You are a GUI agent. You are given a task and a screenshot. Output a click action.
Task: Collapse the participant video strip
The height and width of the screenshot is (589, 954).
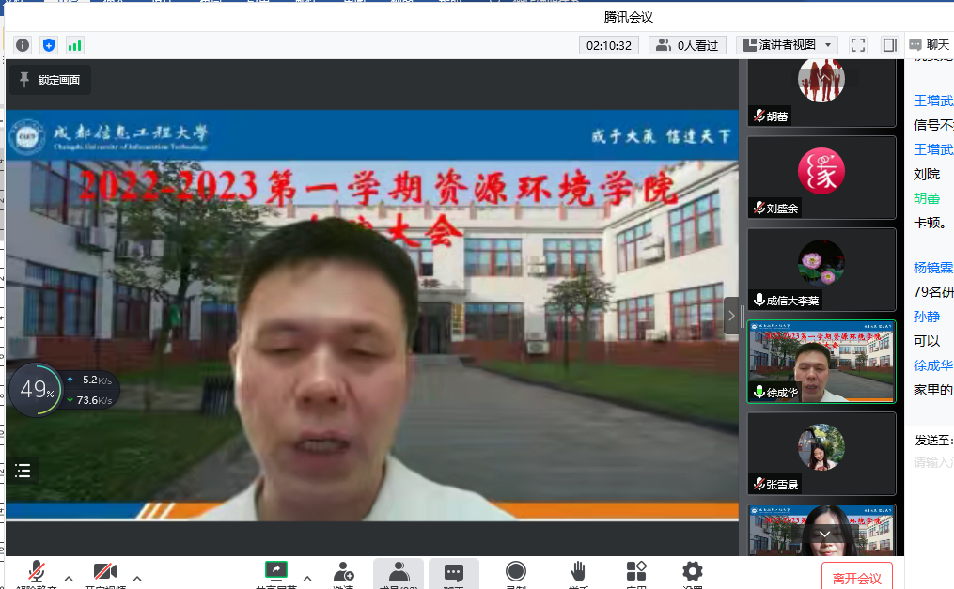(x=732, y=317)
